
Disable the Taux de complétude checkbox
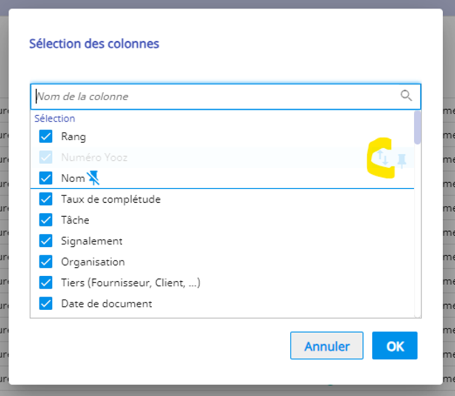46,199
